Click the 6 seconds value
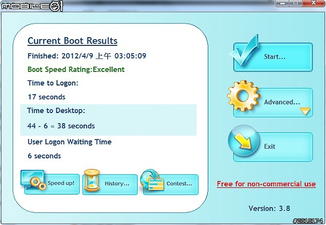 coord(44,156)
